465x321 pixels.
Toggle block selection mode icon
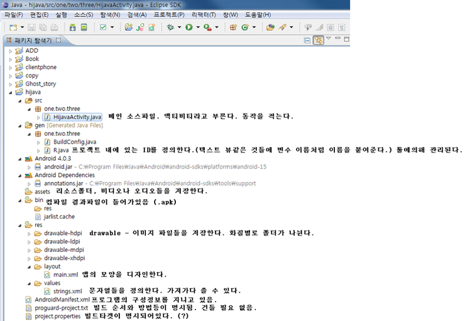click(x=331, y=28)
